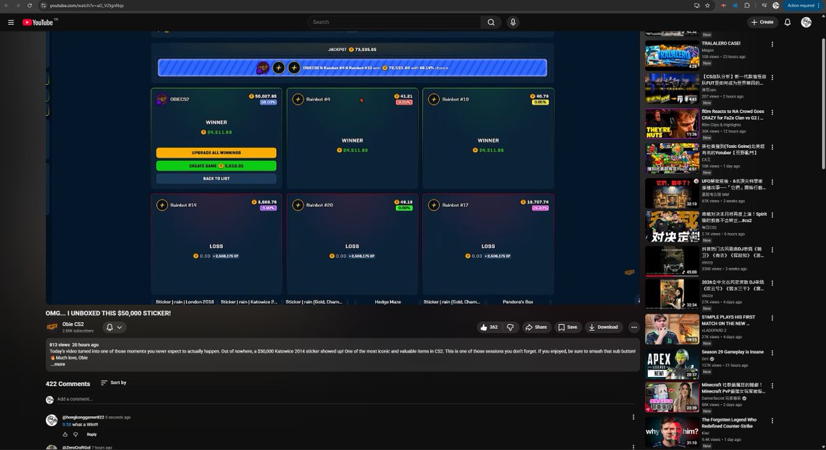This screenshot has height=450, width=826.
Task: Share the video
Action: pos(537,328)
